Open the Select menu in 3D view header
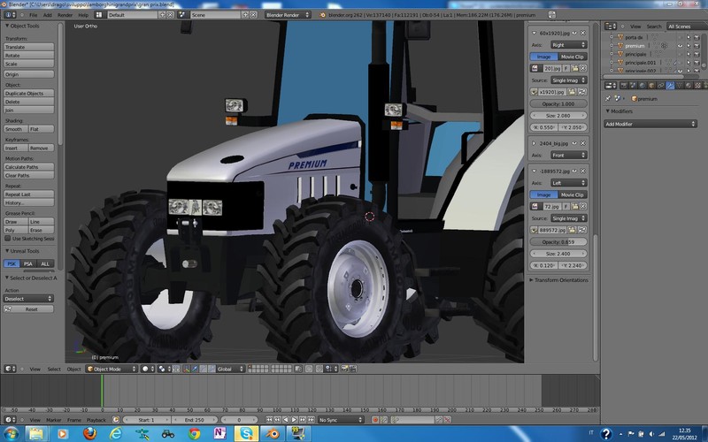 click(x=54, y=369)
